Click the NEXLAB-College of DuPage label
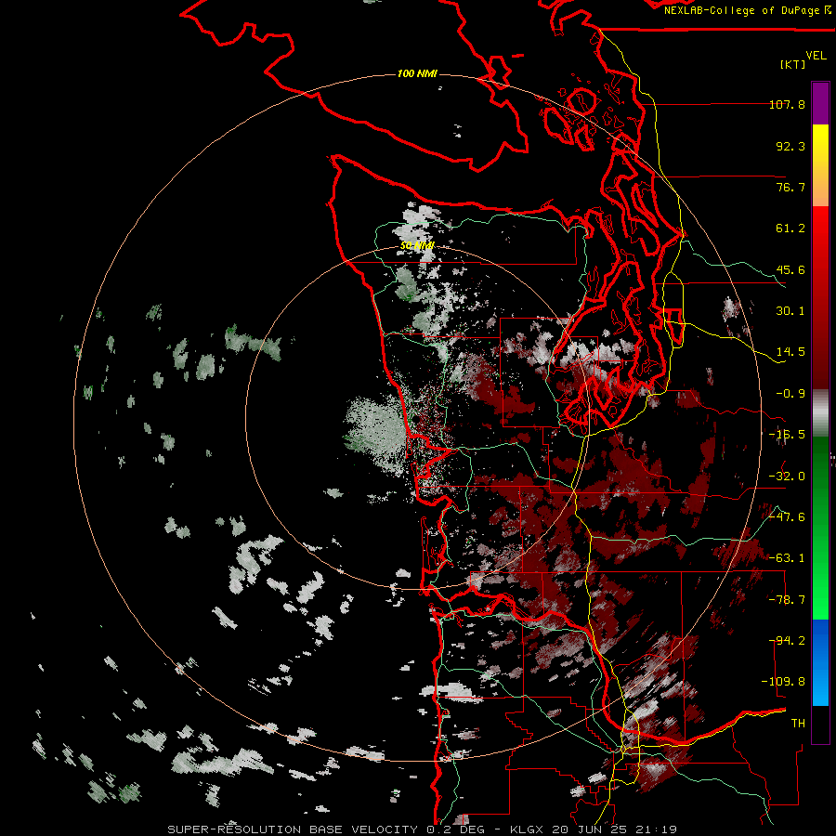The width and height of the screenshot is (836, 836). (747, 10)
